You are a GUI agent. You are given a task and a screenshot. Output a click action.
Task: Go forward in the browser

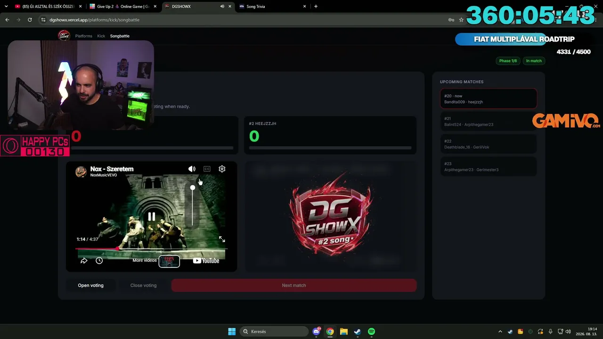18,20
